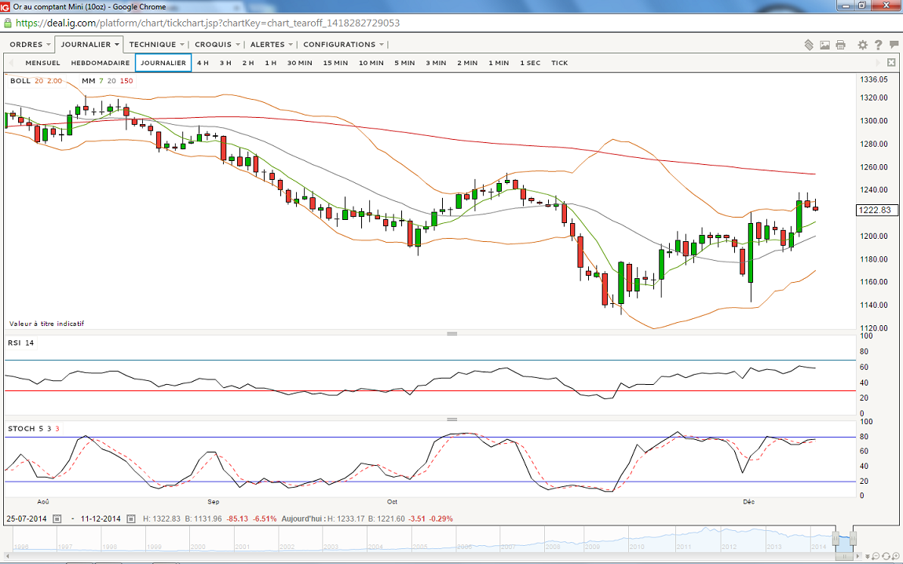
Task: Close the timeframe bar with its X icon
Action: point(891,62)
